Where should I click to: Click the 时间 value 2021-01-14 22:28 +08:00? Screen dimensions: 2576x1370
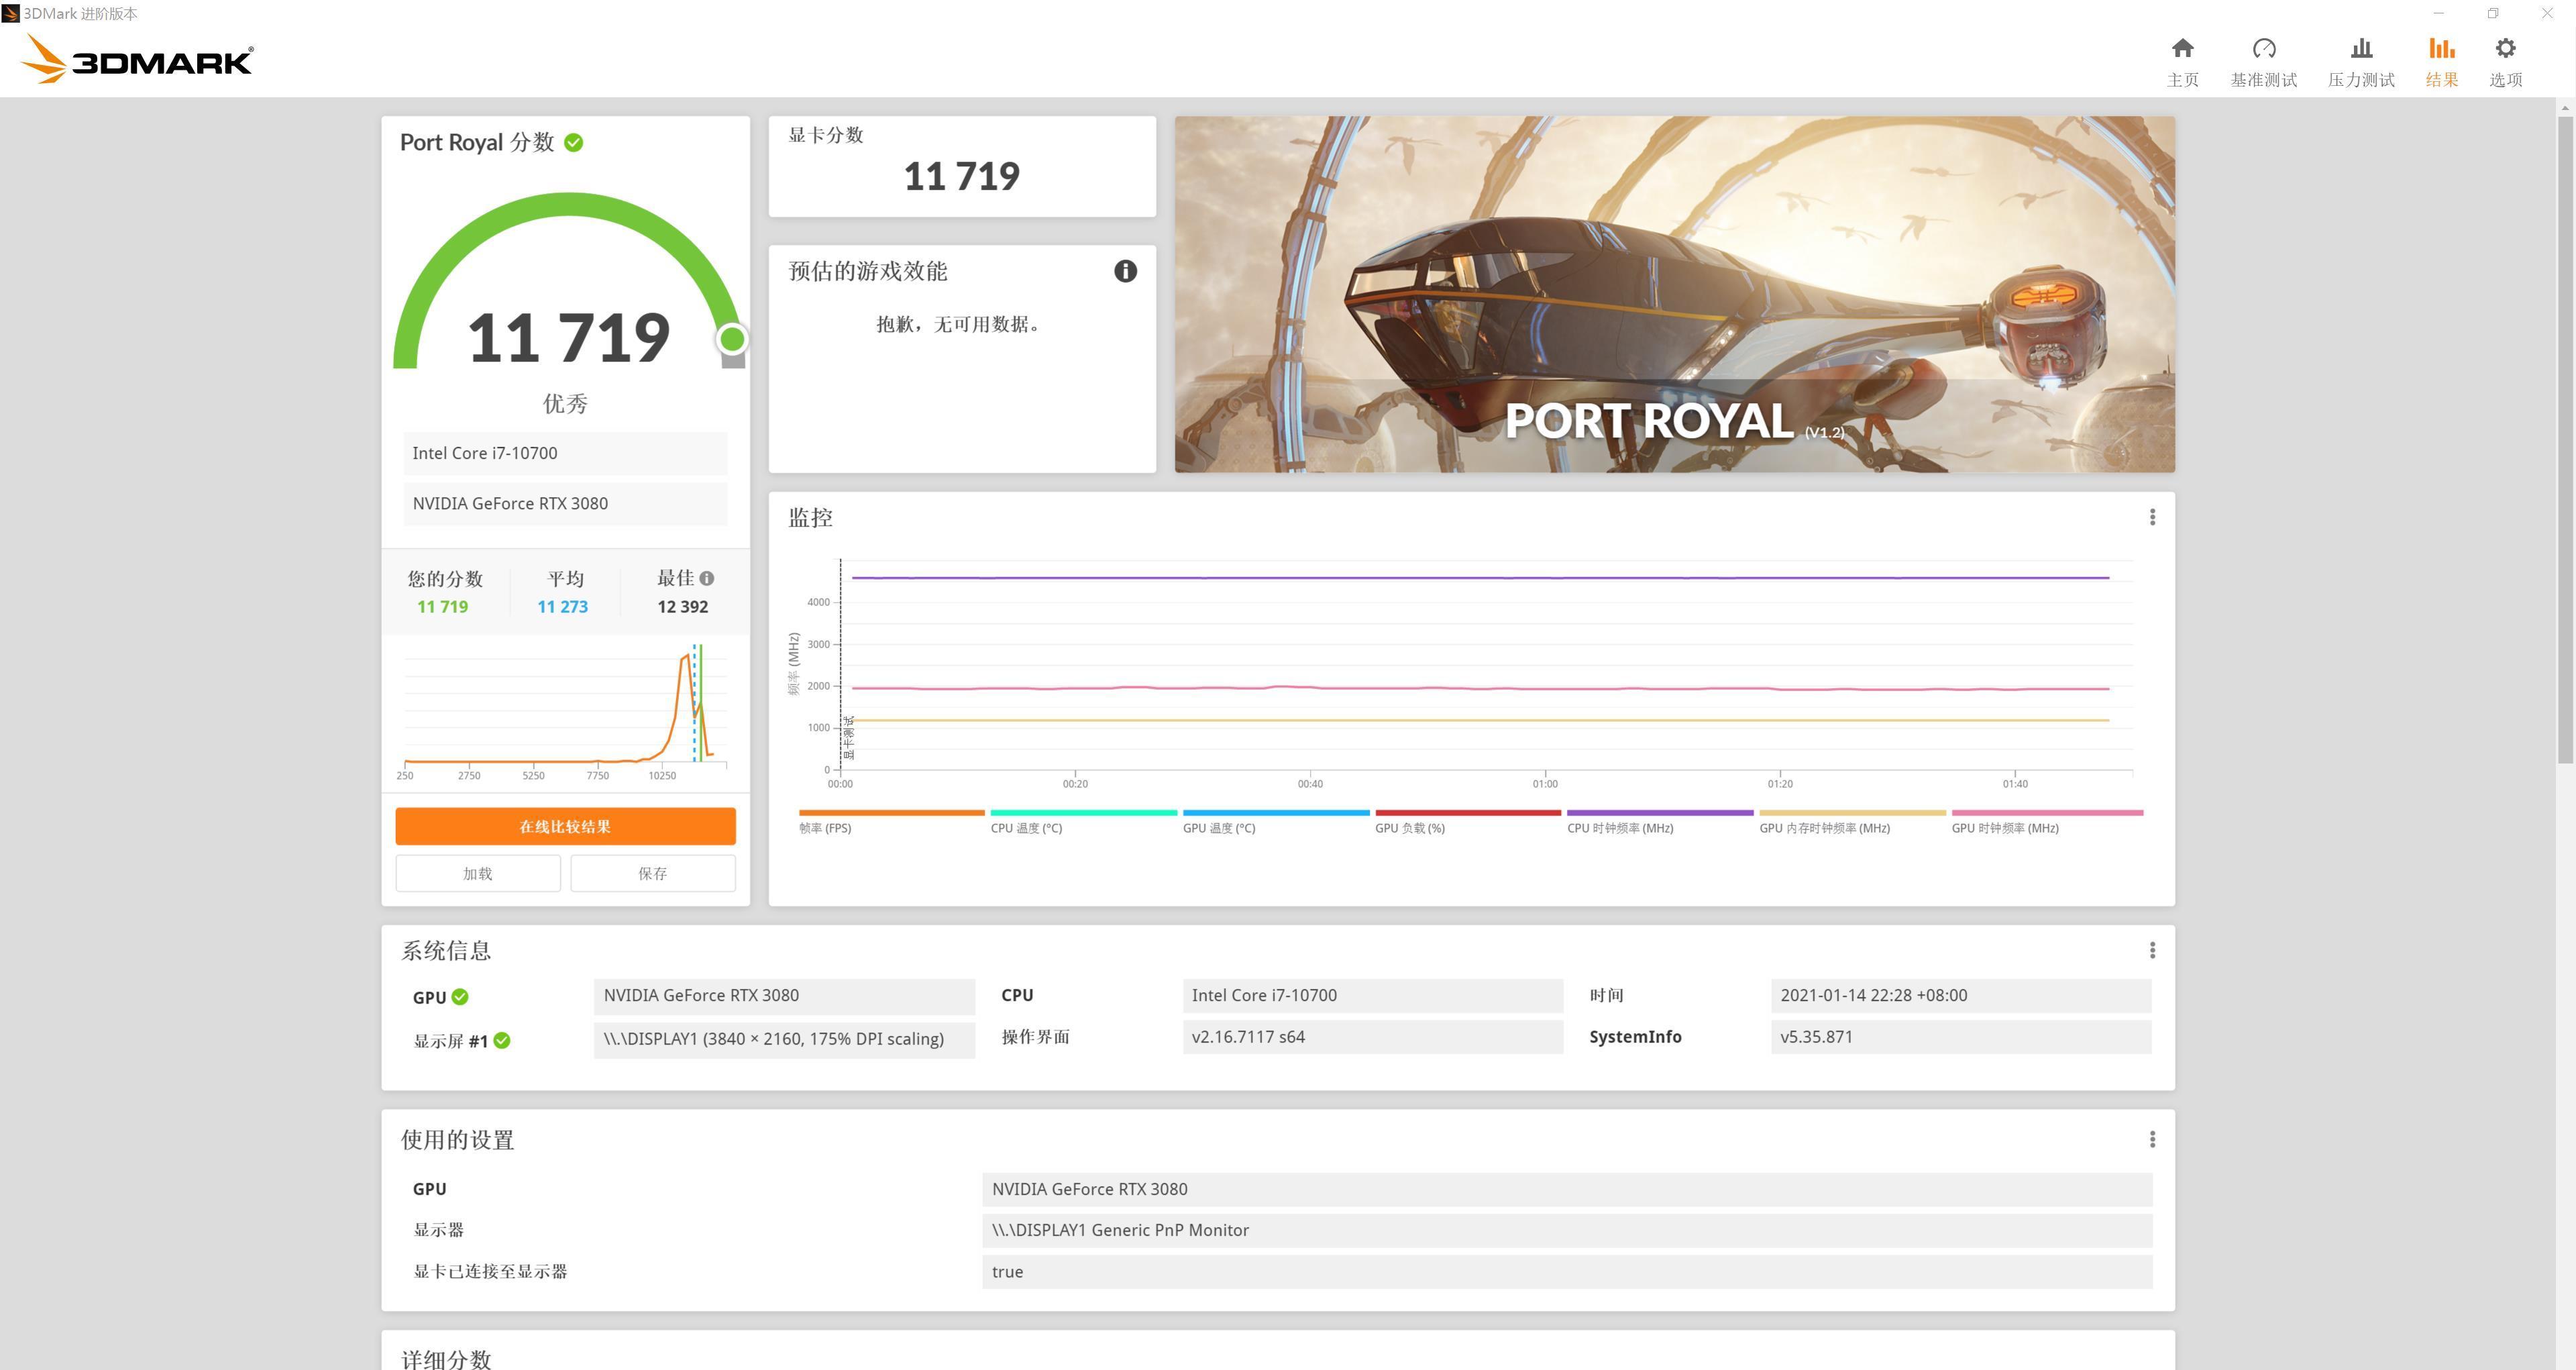tap(1960, 996)
